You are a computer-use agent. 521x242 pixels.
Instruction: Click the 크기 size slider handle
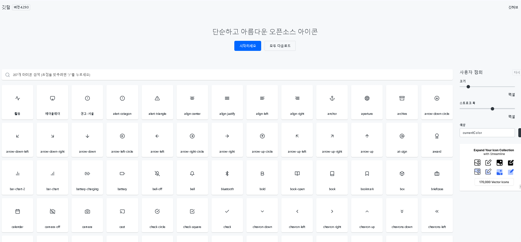[x=468, y=87]
